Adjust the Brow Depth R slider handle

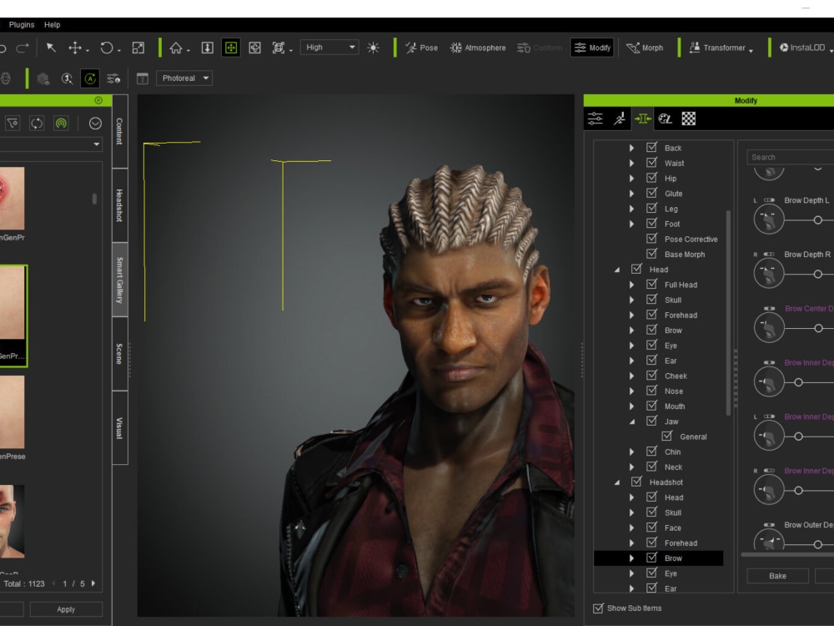pos(818,274)
